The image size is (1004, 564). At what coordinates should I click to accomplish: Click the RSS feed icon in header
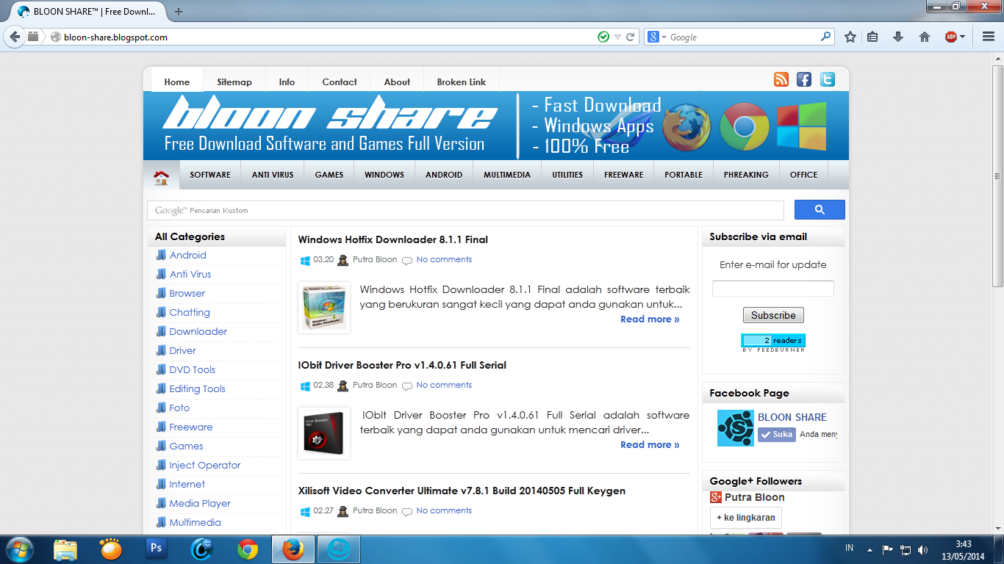tap(781, 79)
